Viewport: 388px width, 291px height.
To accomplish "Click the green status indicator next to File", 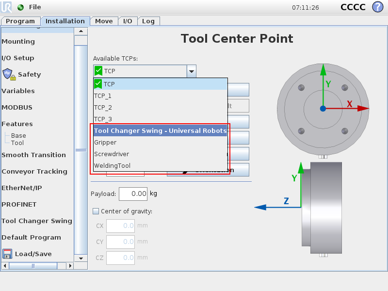I will 20,7.
